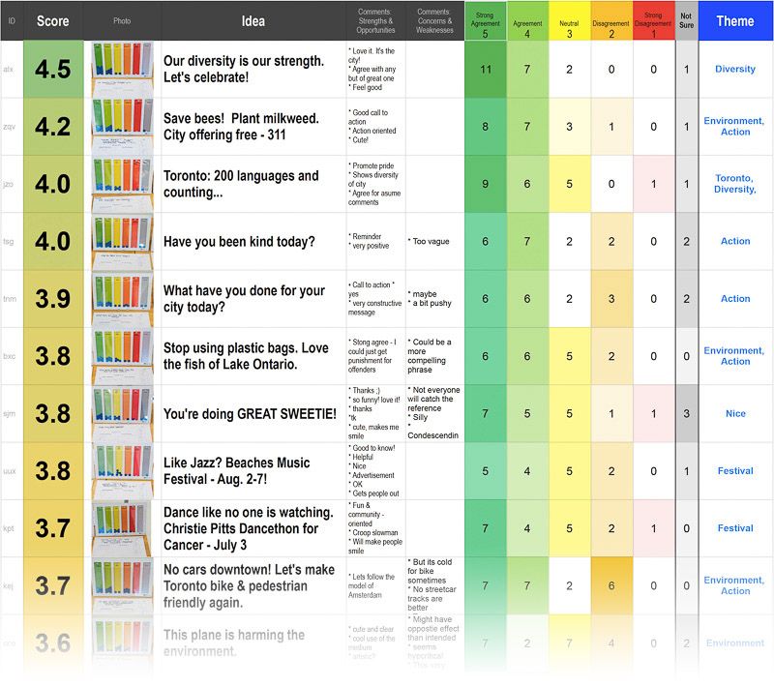774x687 pixels.
Task: Open the photo thumbnail for the diversity idea
Action: [x=122, y=69]
